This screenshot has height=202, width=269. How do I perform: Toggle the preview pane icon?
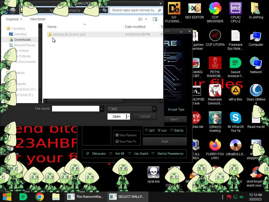click(155, 19)
